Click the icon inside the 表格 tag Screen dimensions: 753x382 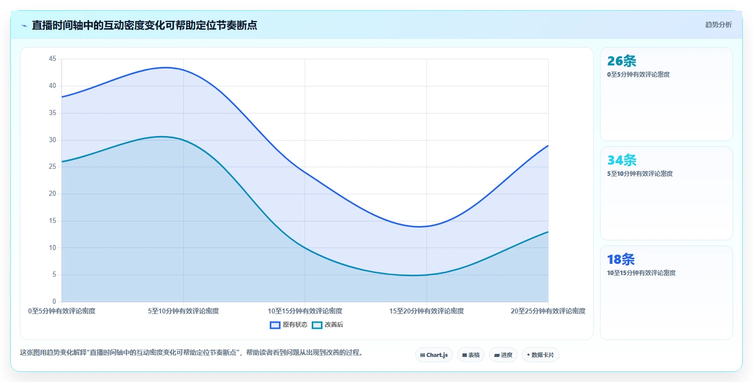coord(464,355)
